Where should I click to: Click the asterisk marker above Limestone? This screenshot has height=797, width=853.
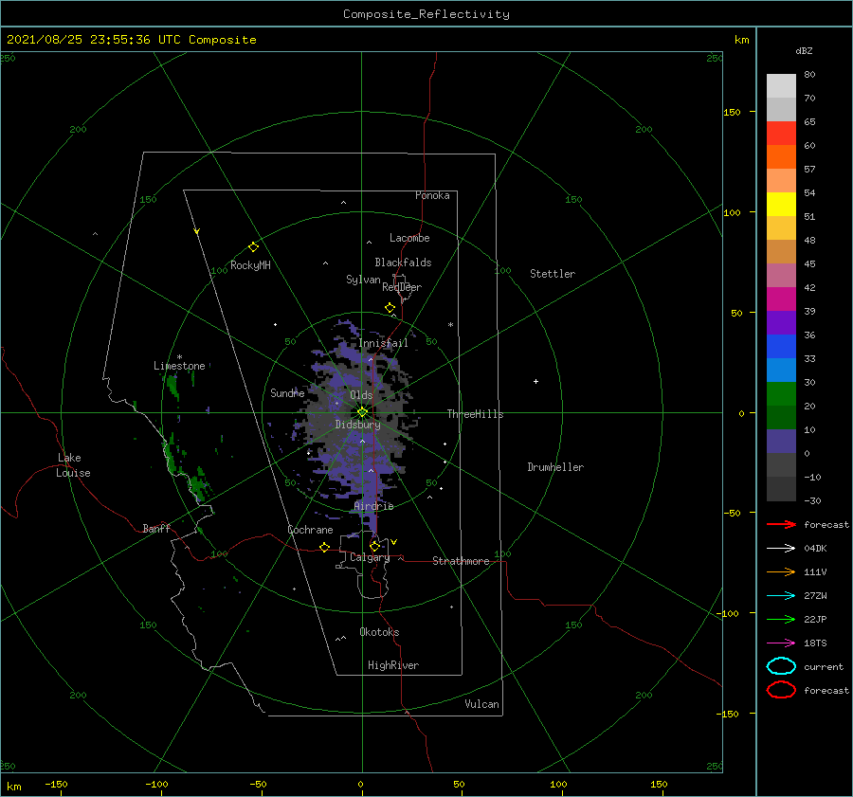click(179, 357)
